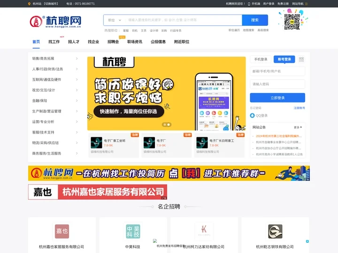This screenshot has width=338, height=253.
Task: Click 进工作推荐群 yellow ad banner
Action: pyautogui.click(x=169, y=173)
